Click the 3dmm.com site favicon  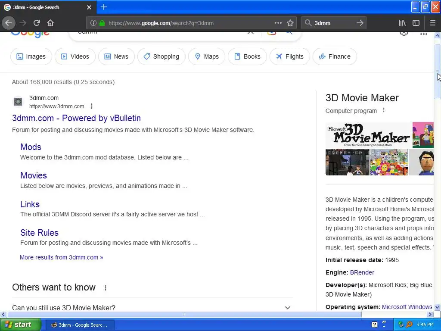pos(18,102)
